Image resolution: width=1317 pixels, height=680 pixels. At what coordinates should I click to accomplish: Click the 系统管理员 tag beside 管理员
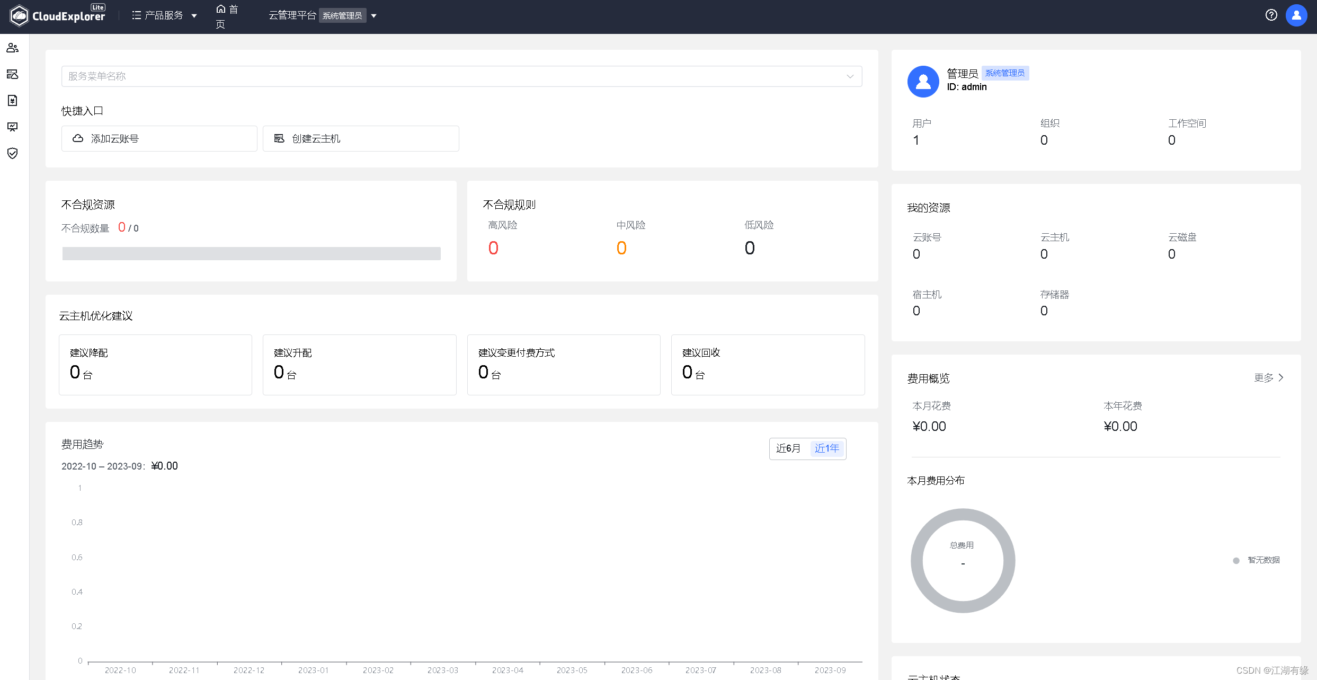tap(1005, 73)
